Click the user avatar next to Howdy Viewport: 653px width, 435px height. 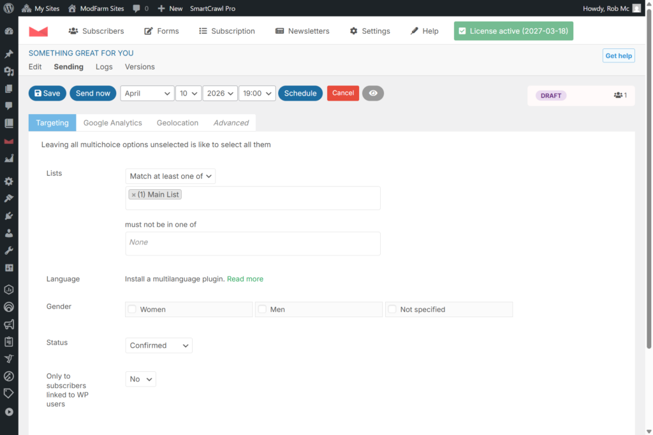pos(636,8)
